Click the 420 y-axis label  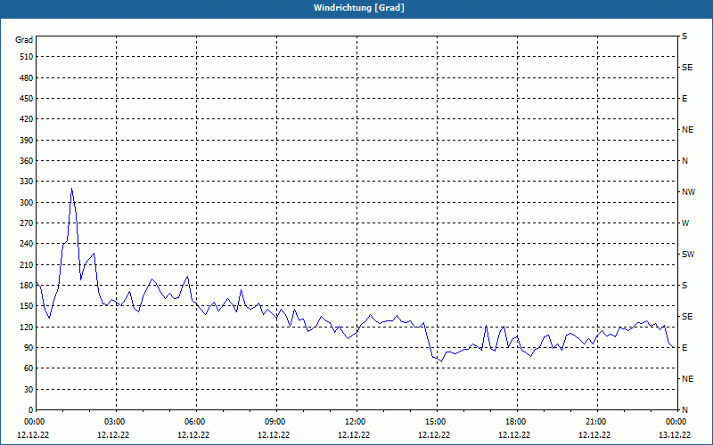pyautogui.click(x=27, y=119)
